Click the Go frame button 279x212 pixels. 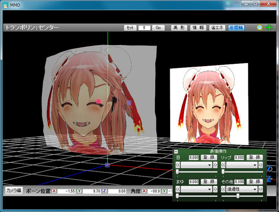[158, 27]
